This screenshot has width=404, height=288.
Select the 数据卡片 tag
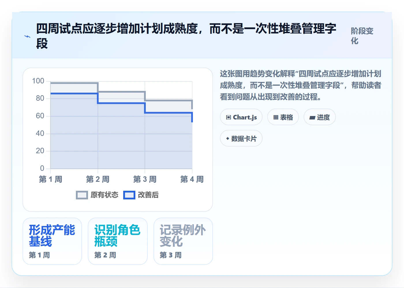tap(241, 139)
